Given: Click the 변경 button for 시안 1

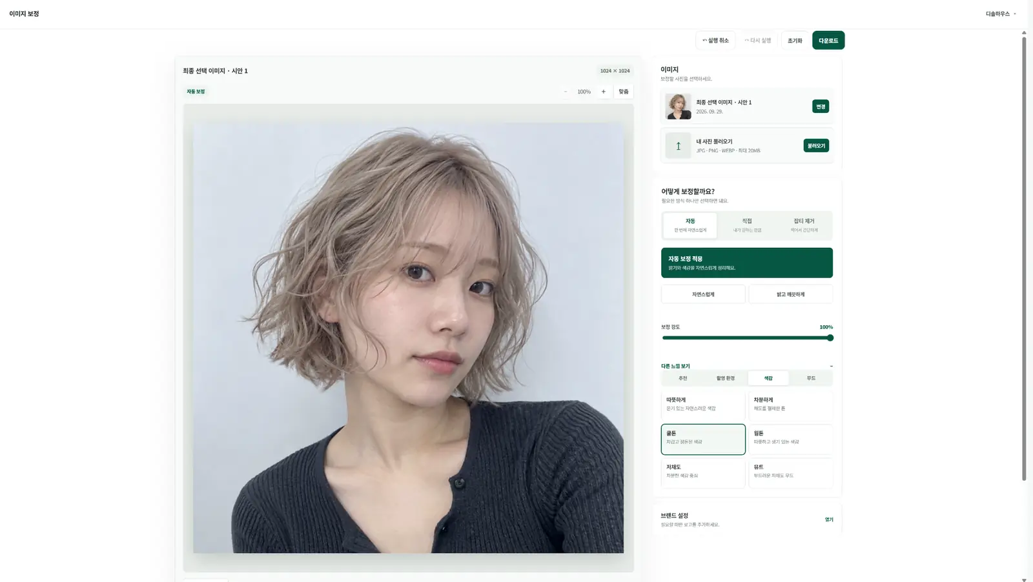Looking at the screenshot, I should pos(821,106).
